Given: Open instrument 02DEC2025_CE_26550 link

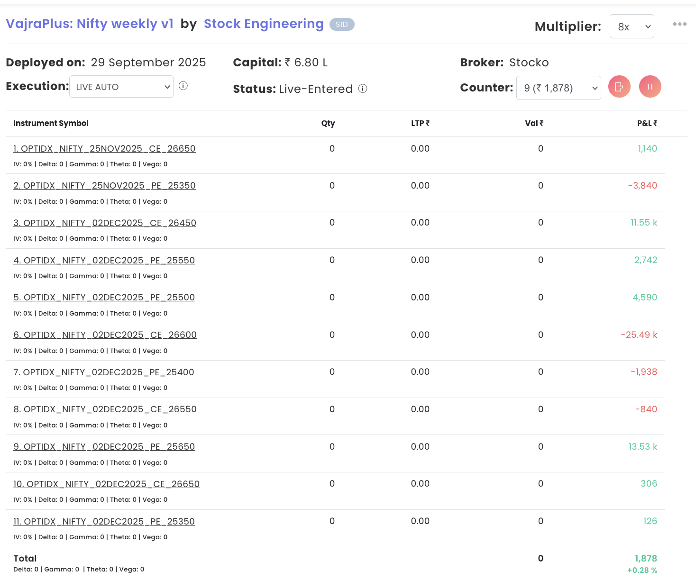Looking at the screenshot, I should pyautogui.click(x=105, y=409).
